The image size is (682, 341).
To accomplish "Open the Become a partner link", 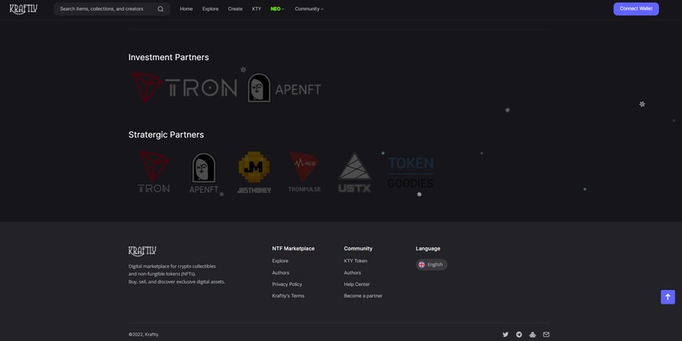I will (363, 296).
